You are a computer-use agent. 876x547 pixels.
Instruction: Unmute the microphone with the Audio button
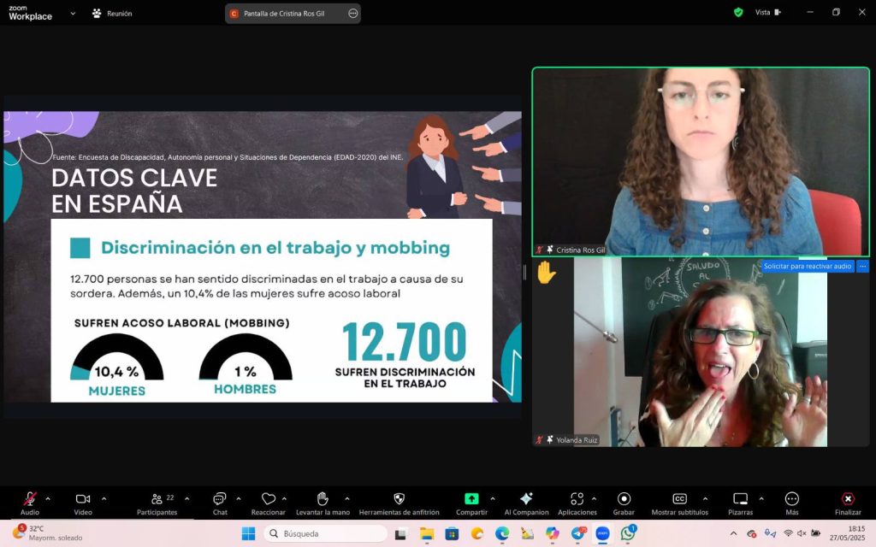[30, 503]
